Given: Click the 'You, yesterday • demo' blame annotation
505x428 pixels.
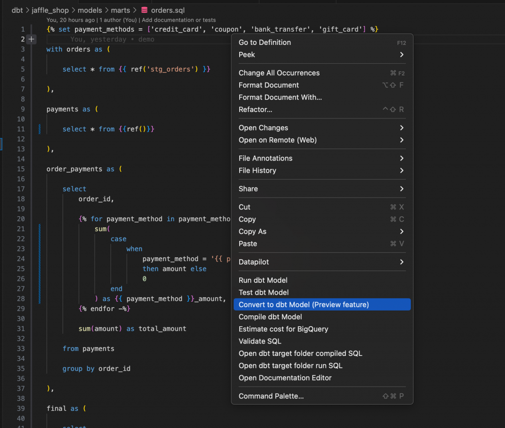Looking at the screenshot, I should tap(112, 39).
